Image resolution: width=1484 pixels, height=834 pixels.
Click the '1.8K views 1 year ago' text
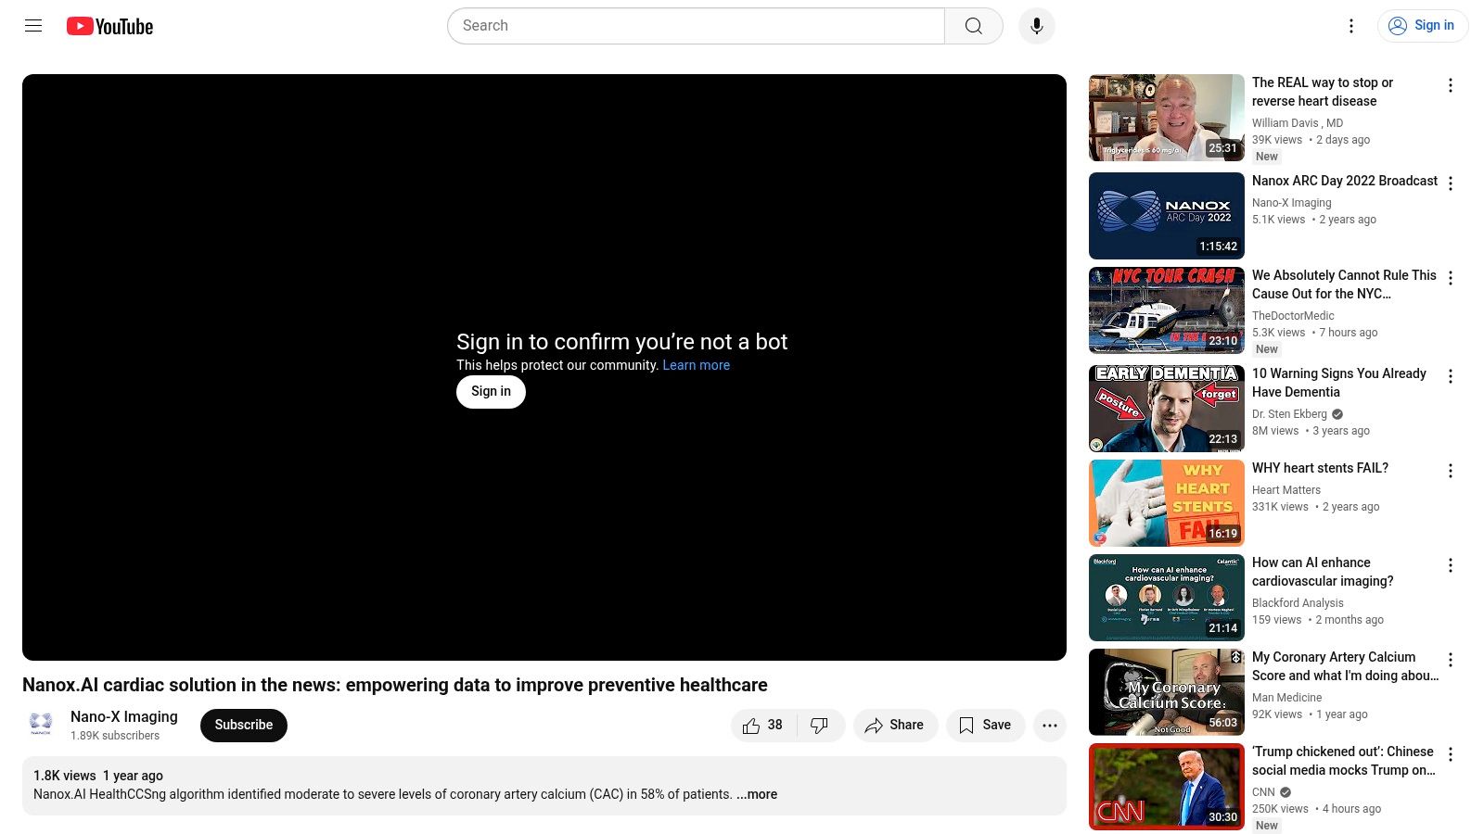tap(98, 776)
